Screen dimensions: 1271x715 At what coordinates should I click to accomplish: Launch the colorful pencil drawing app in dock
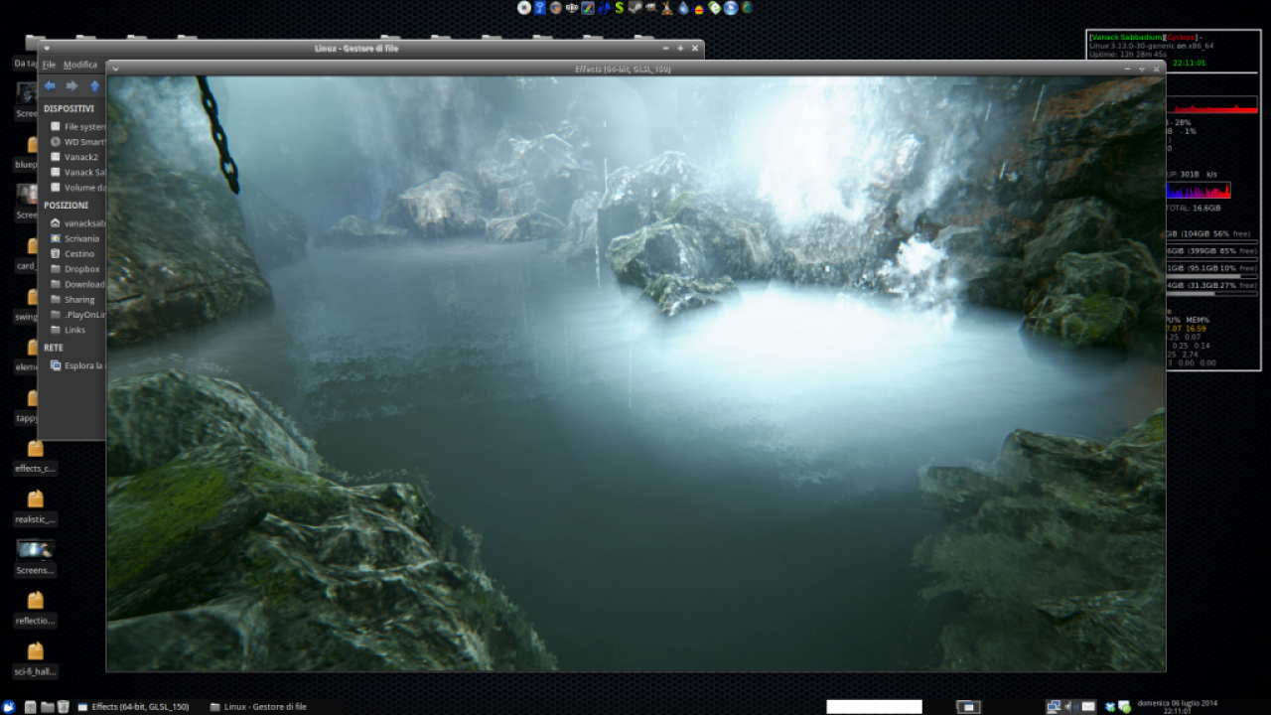click(588, 8)
